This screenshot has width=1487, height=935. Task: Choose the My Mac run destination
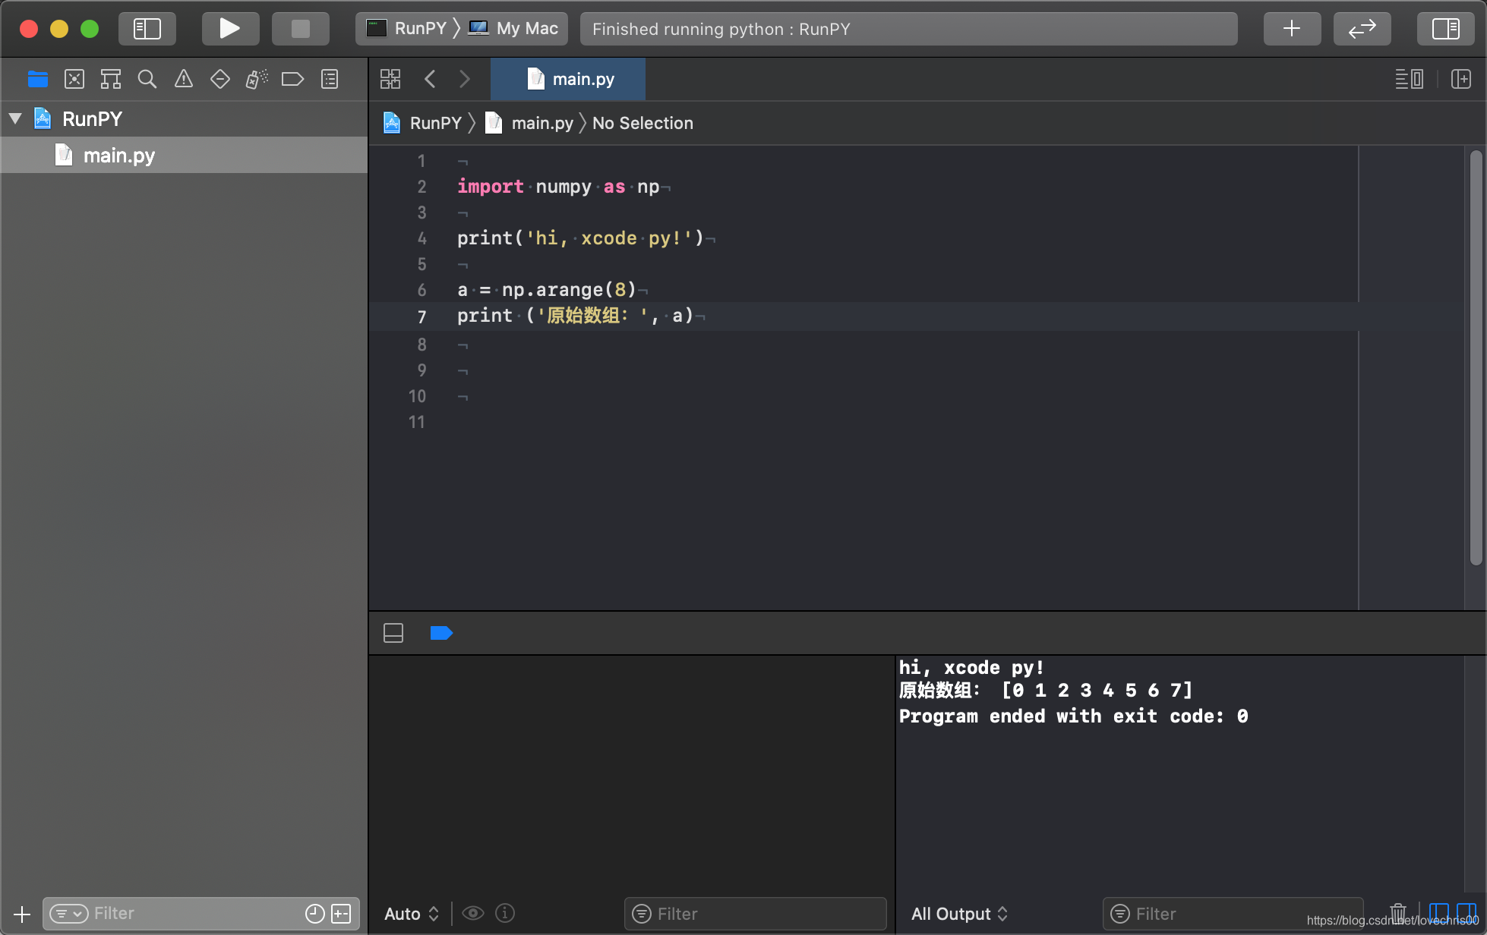[x=514, y=29]
